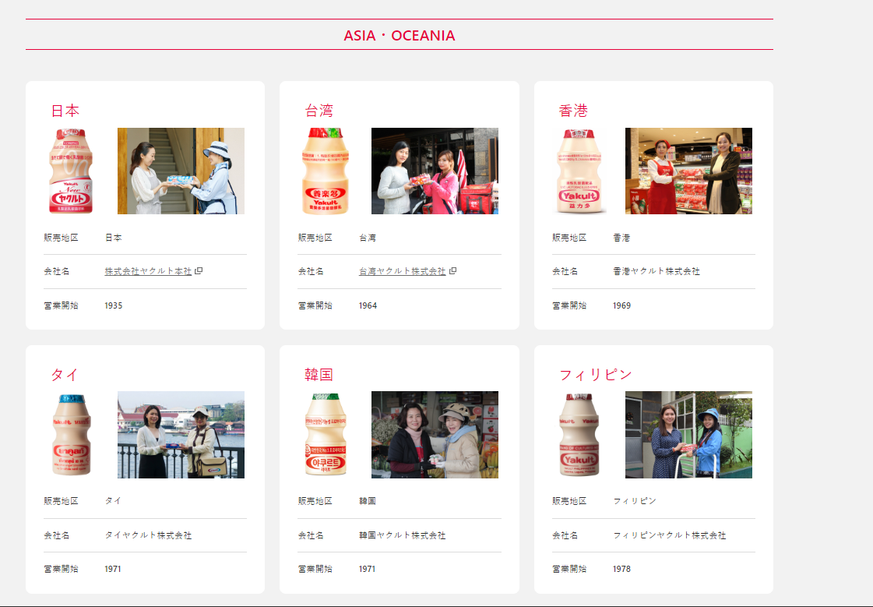Open the Hong Kong supermarket photo
873x607 pixels.
[x=688, y=171]
